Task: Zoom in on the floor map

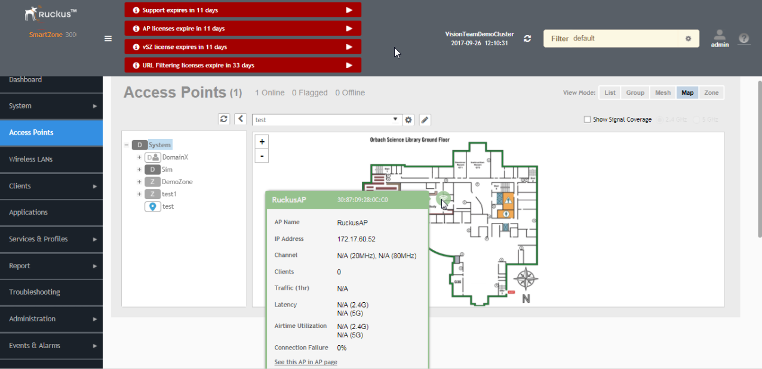Action: [x=262, y=142]
